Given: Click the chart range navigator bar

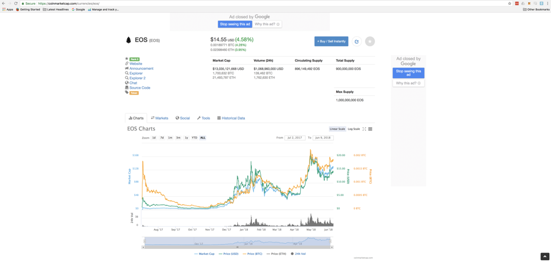Looking at the screenshot, I should coord(238,241).
